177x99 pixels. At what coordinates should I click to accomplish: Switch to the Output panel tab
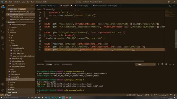click(x=57, y=64)
